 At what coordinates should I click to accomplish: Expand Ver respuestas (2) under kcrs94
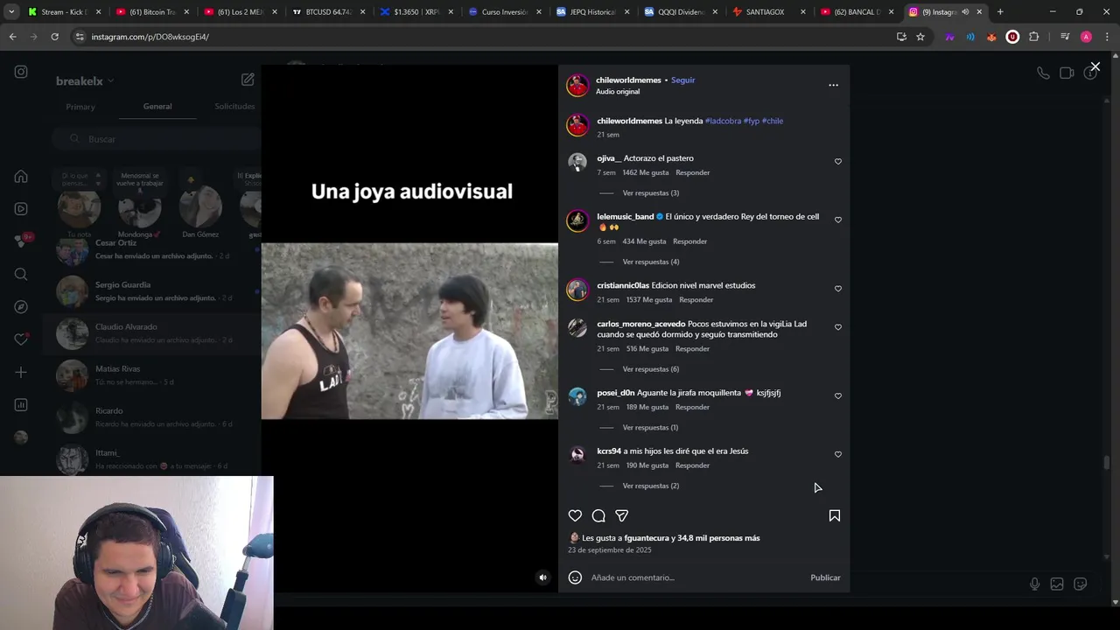pos(650,486)
